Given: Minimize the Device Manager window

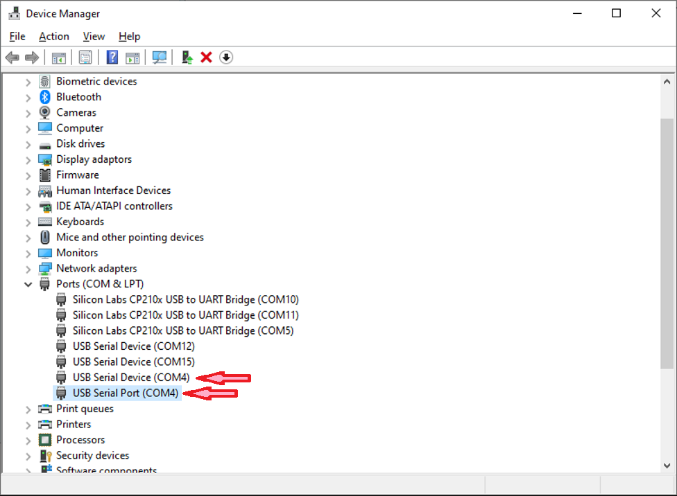Looking at the screenshot, I should [577, 13].
